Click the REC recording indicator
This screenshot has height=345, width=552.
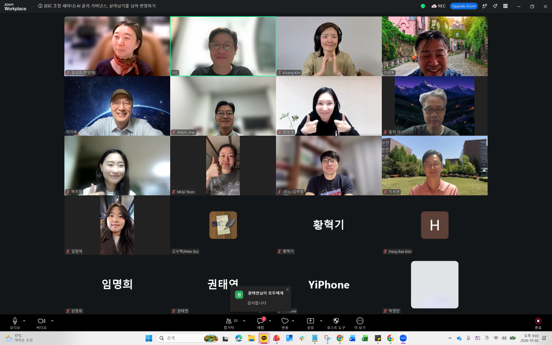pos(438,6)
